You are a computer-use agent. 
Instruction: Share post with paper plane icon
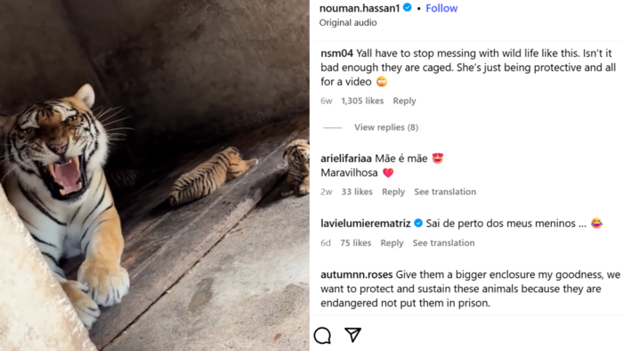352,335
